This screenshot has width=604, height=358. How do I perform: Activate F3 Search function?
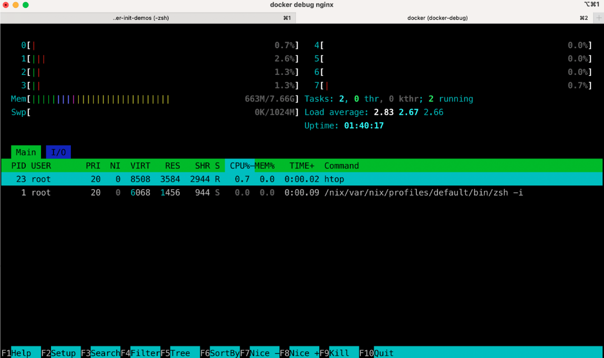pyautogui.click(x=104, y=353)
